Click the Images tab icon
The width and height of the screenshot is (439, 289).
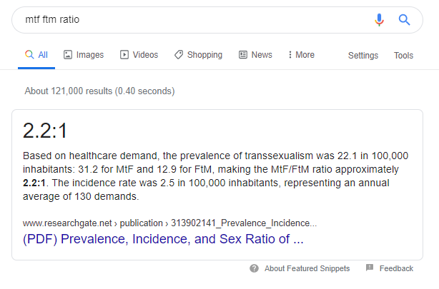pyautogui.click(x=68, y=55)
